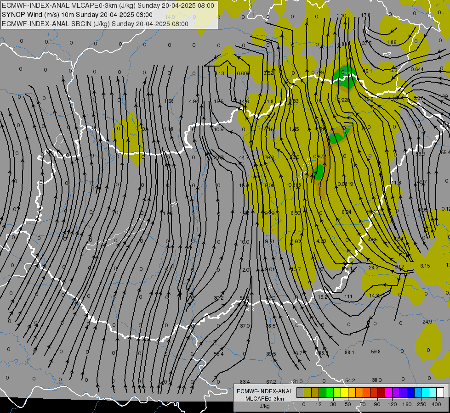The height and width of the screenshot is (413, 450).
Task: Click the legend tick label 400
Action: pyautogui.click(x=436, y=404)
